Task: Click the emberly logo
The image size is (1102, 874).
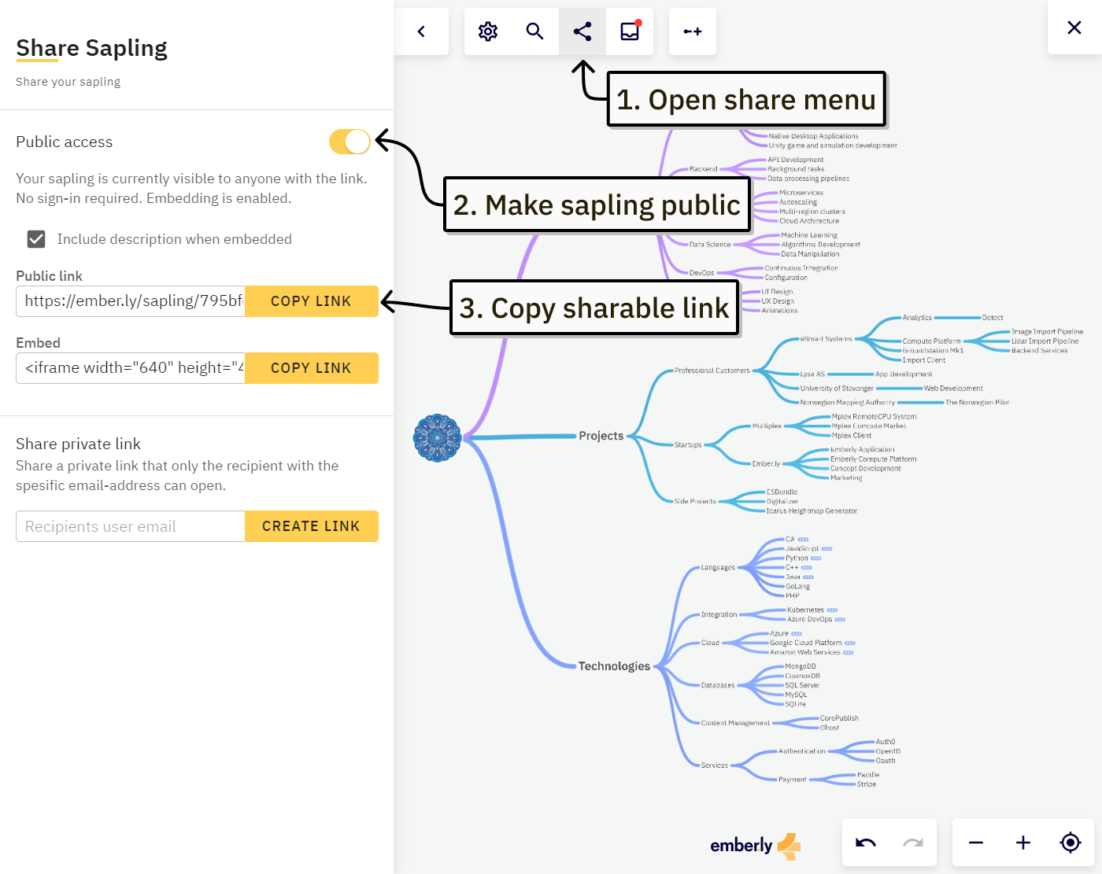Action: tap(755, 846)
